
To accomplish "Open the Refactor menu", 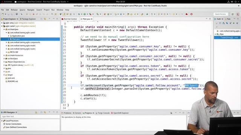I will click(14, 10).
